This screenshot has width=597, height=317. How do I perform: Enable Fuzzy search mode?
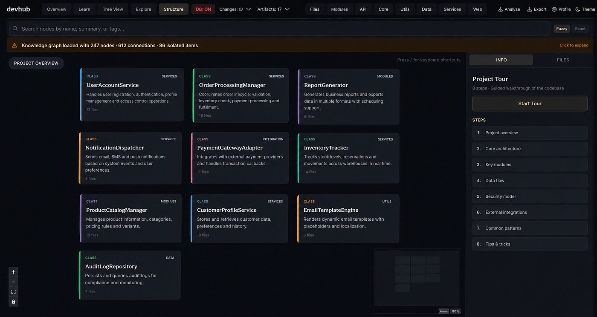562,29
